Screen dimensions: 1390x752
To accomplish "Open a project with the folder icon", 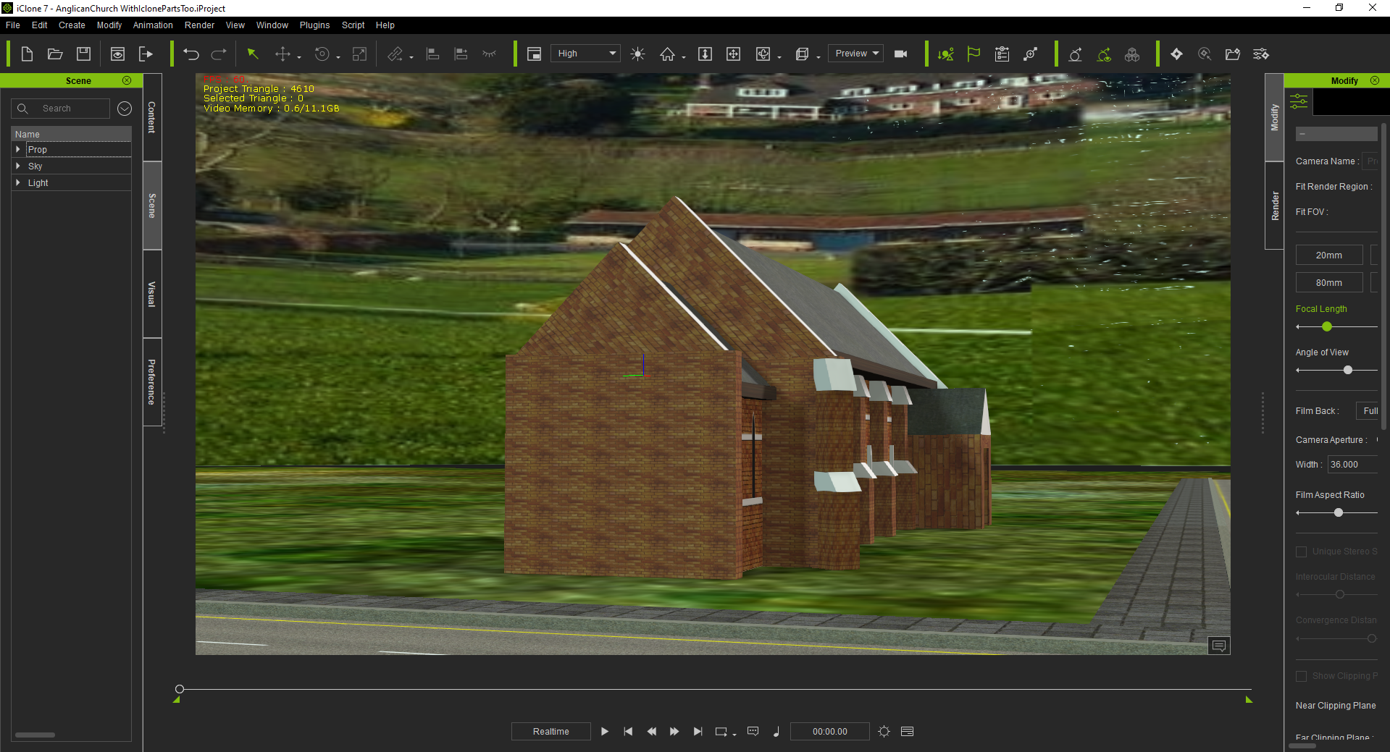I will 55,54.
